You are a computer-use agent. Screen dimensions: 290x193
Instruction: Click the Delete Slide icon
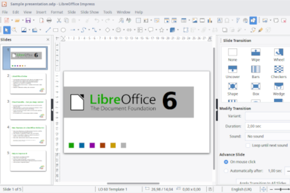pos(284,21)
